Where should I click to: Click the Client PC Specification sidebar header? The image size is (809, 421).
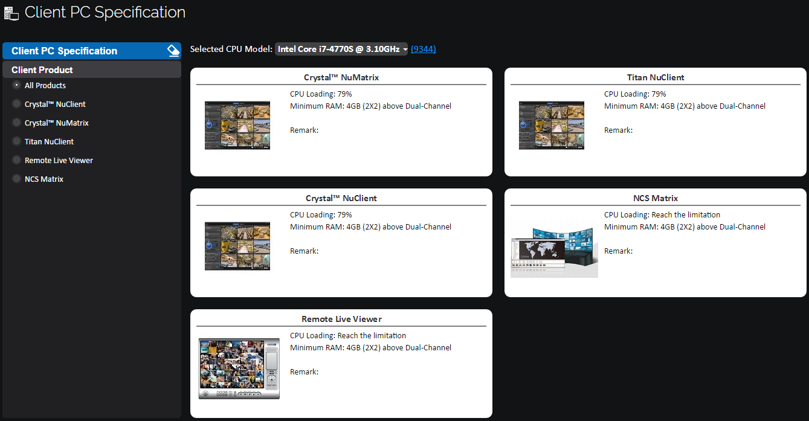tap(65, 51)
